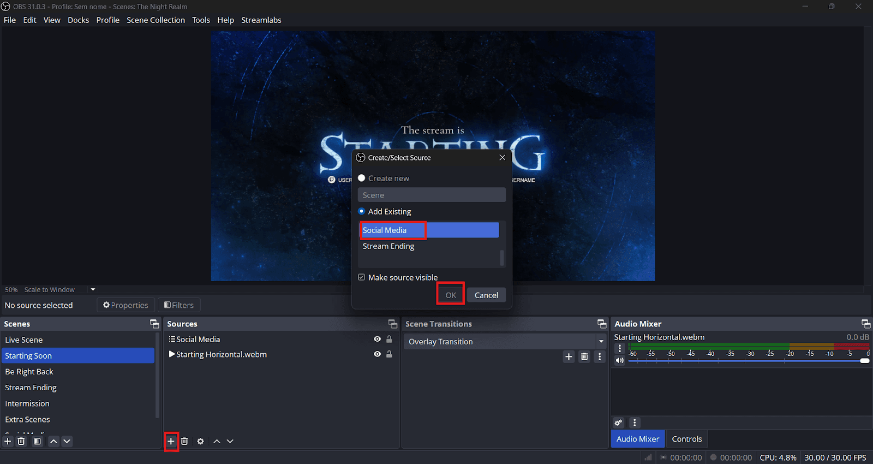Viewport: 873px width, 464px height.
Task: Move the selected scene down
Action: coord(67,441)
